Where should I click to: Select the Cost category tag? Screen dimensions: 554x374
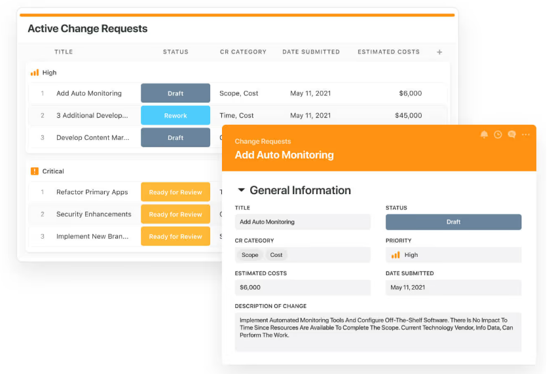click(276, 255)
